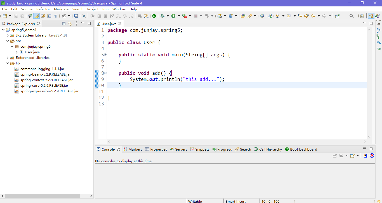
Task: Toggle Link with Editor in Package Explorer
Action: click(70, 24)
